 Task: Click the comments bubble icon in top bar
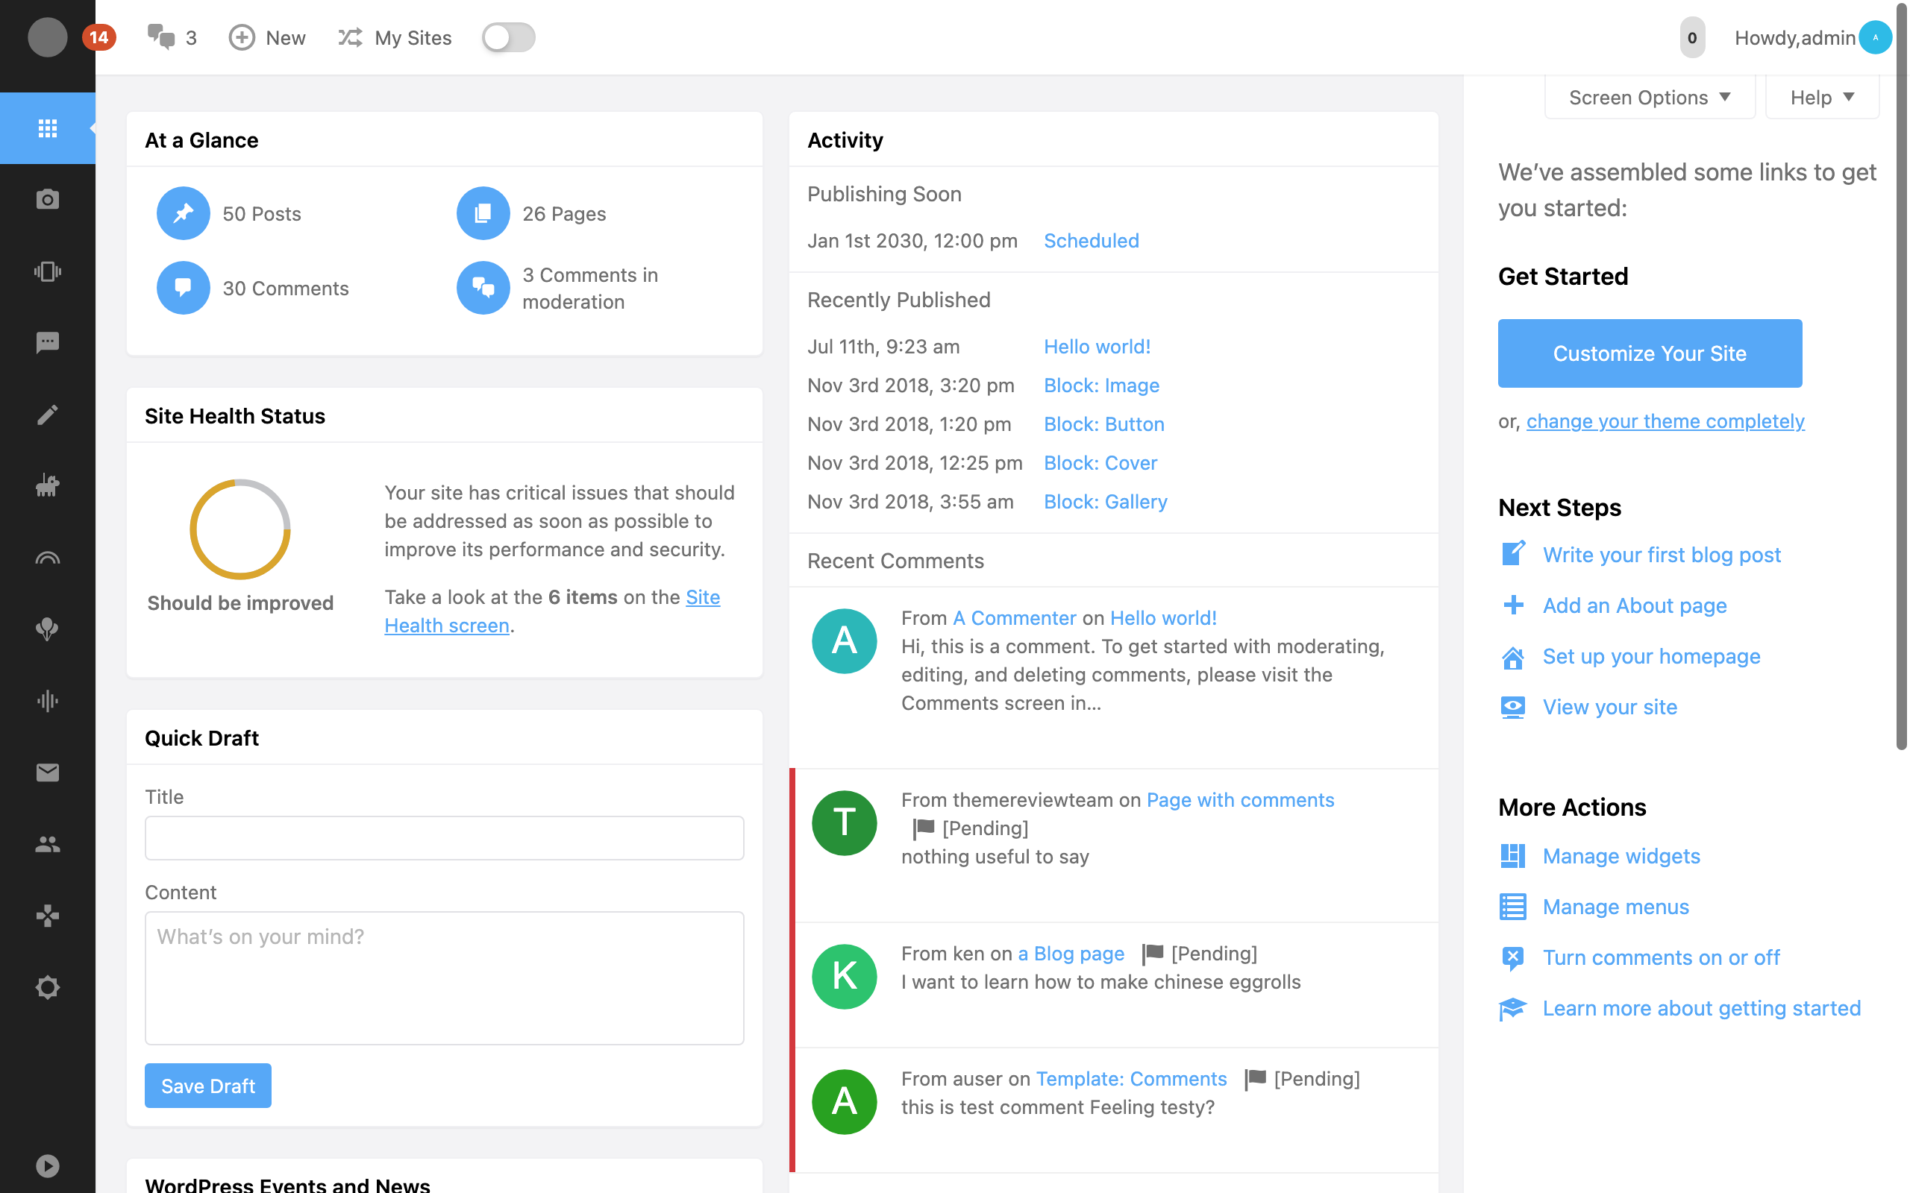click(x=162, y=37)
